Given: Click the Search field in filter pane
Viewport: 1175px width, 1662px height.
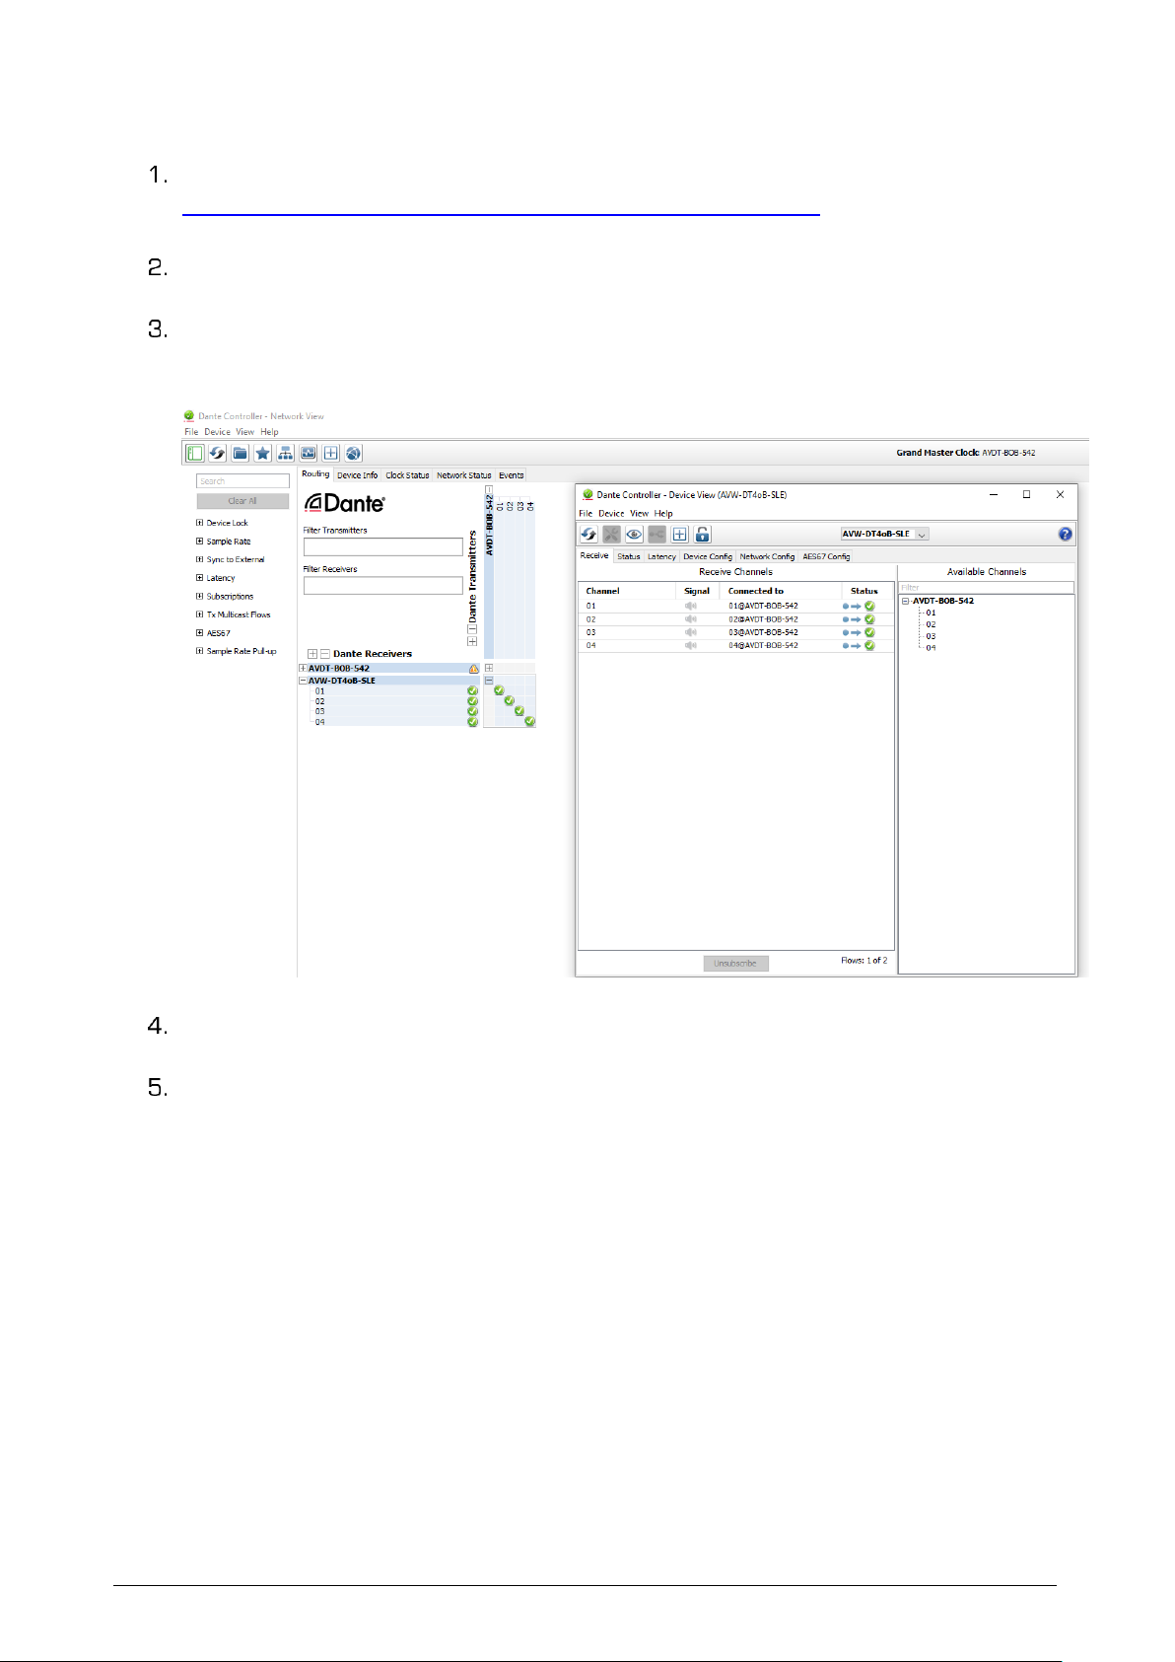Looking at the screenshot, I should pyautogui.click(x=242, y=481).
